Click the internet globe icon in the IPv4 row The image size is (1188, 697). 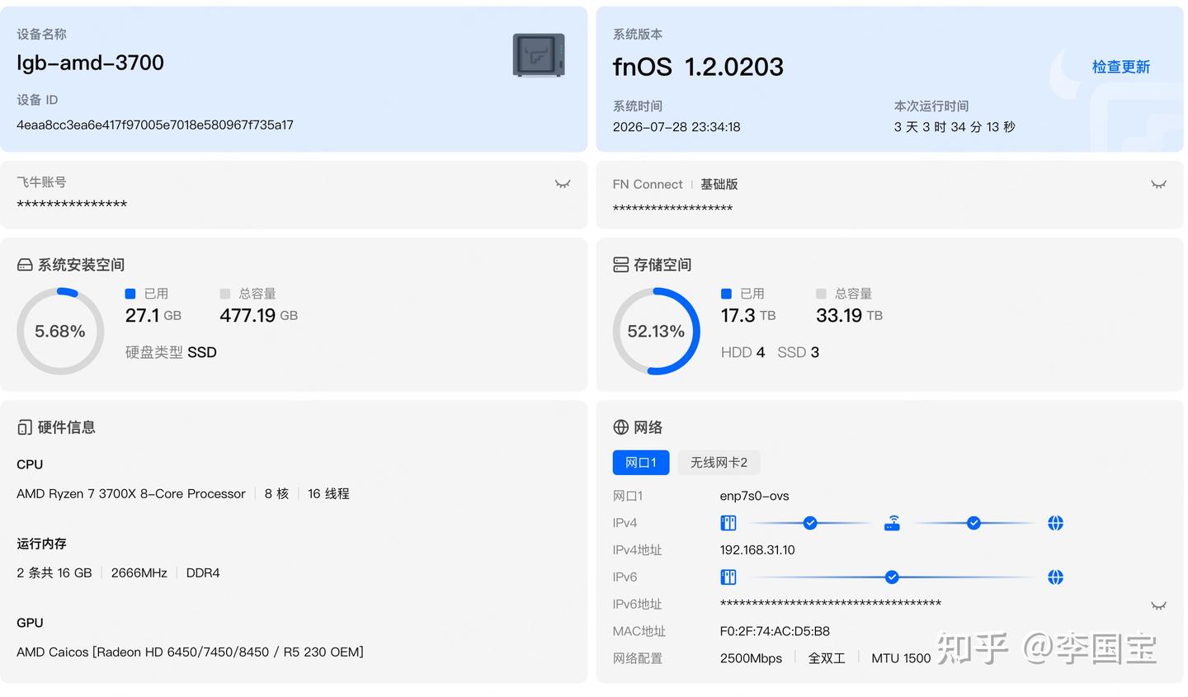tap(1055, 523)
